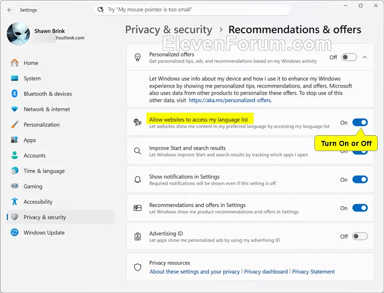Click the shield icon beside Privacy resources
This screenshot has width=384, height=293.
click(138, 267)
